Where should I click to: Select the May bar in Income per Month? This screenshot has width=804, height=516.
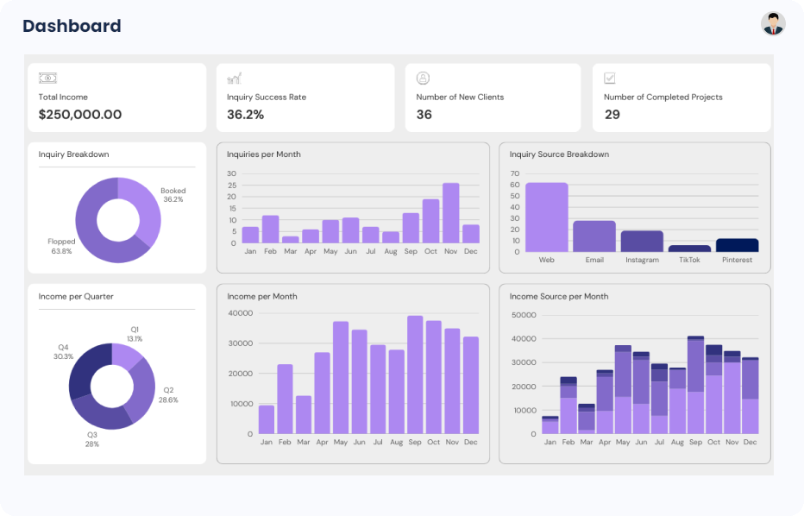pos(341,378)
